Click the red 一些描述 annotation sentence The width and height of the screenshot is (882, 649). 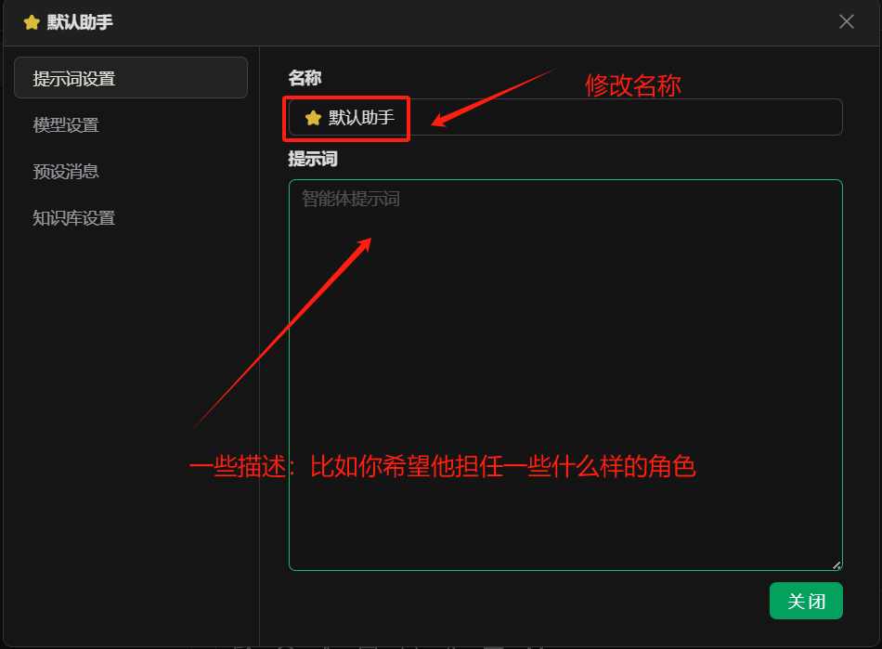pos(442,466)
